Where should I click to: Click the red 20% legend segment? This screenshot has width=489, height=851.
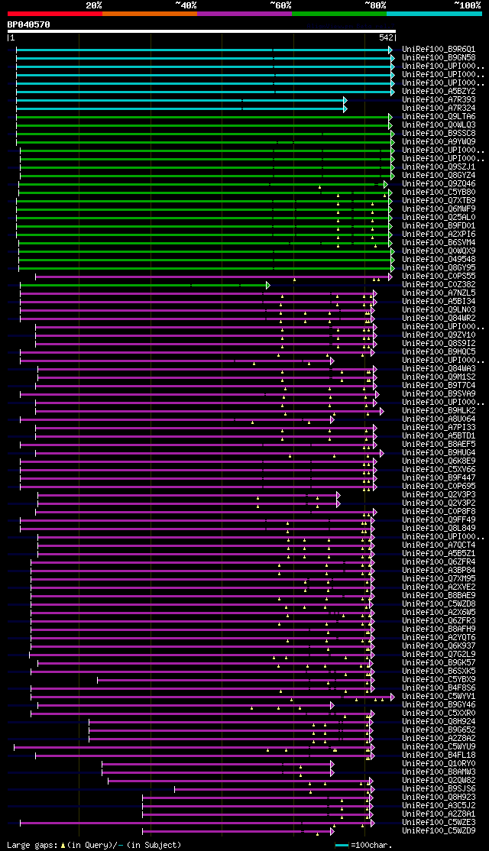click(x=55, y=14)
